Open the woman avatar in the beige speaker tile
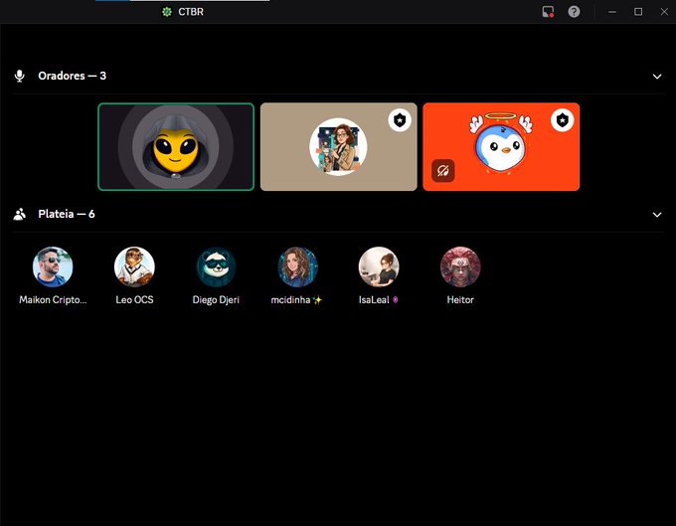 [x=338, y=146]
